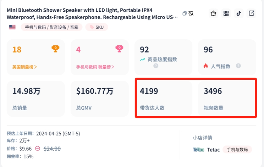Image resolution: width=264 pixels, height=167 pixels.
Task: Click the 视频数量 3496 card
Action: (227, 98)
